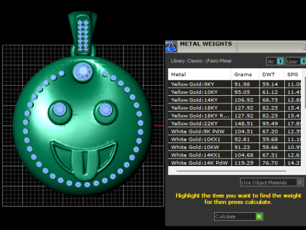Sort by the Grams column header

245,74
